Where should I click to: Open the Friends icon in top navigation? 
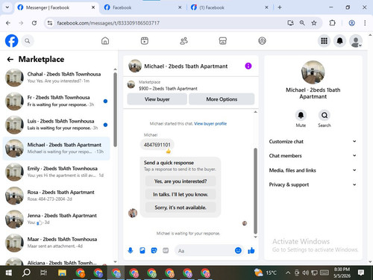[x=184, y=41]
